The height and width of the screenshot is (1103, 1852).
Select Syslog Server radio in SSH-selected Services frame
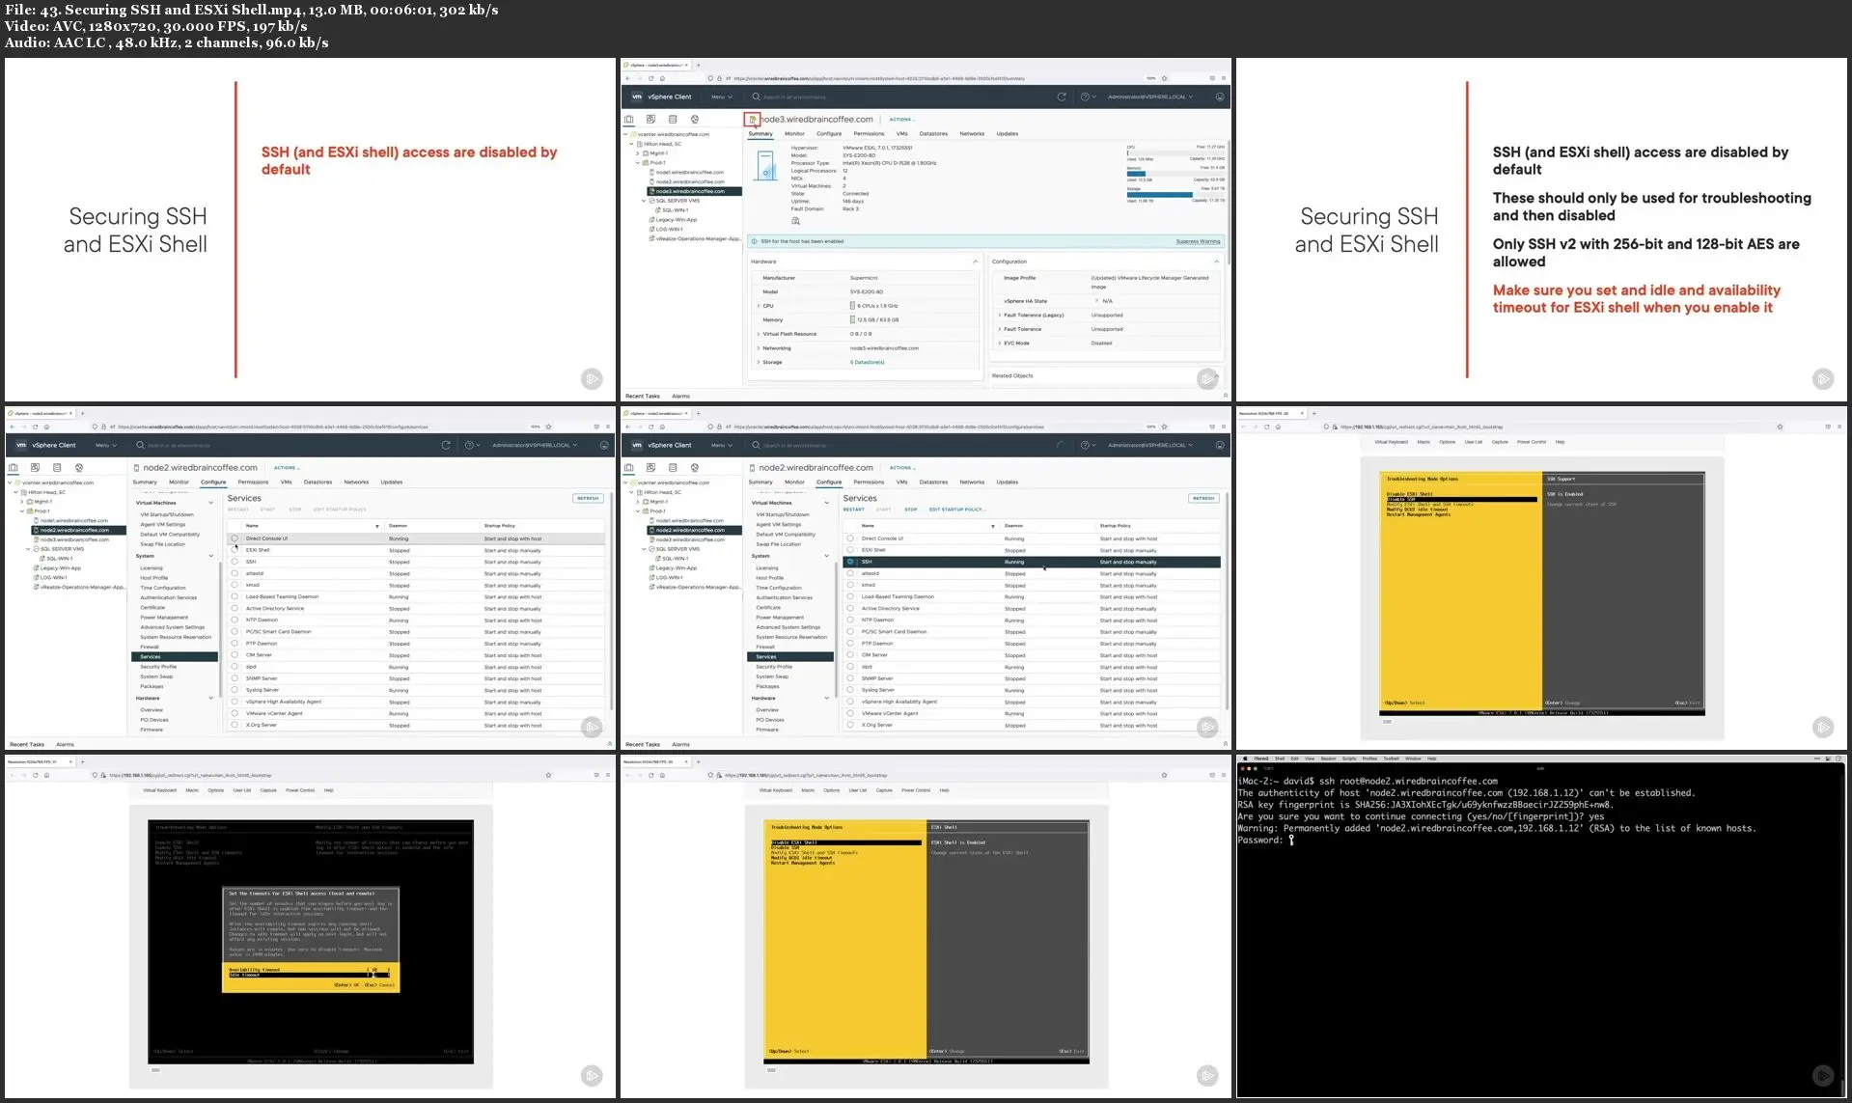(850, 690)
